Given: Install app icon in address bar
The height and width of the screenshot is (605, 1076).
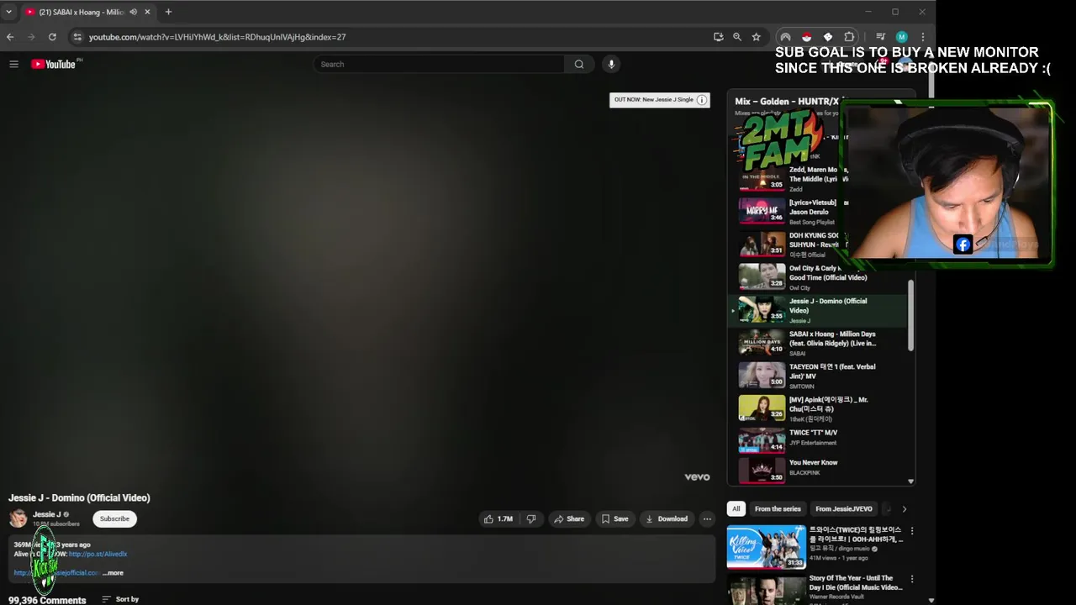Looking at the screenshot, I should (x=718, y=37).
